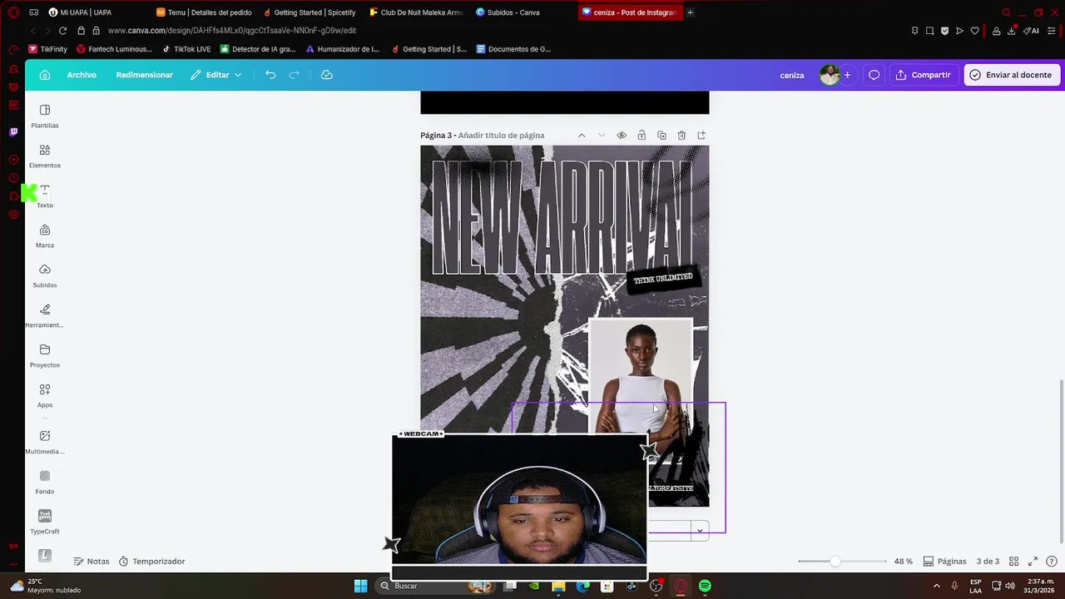Open the Humanizador bookmark

click(x=343, y=49)
